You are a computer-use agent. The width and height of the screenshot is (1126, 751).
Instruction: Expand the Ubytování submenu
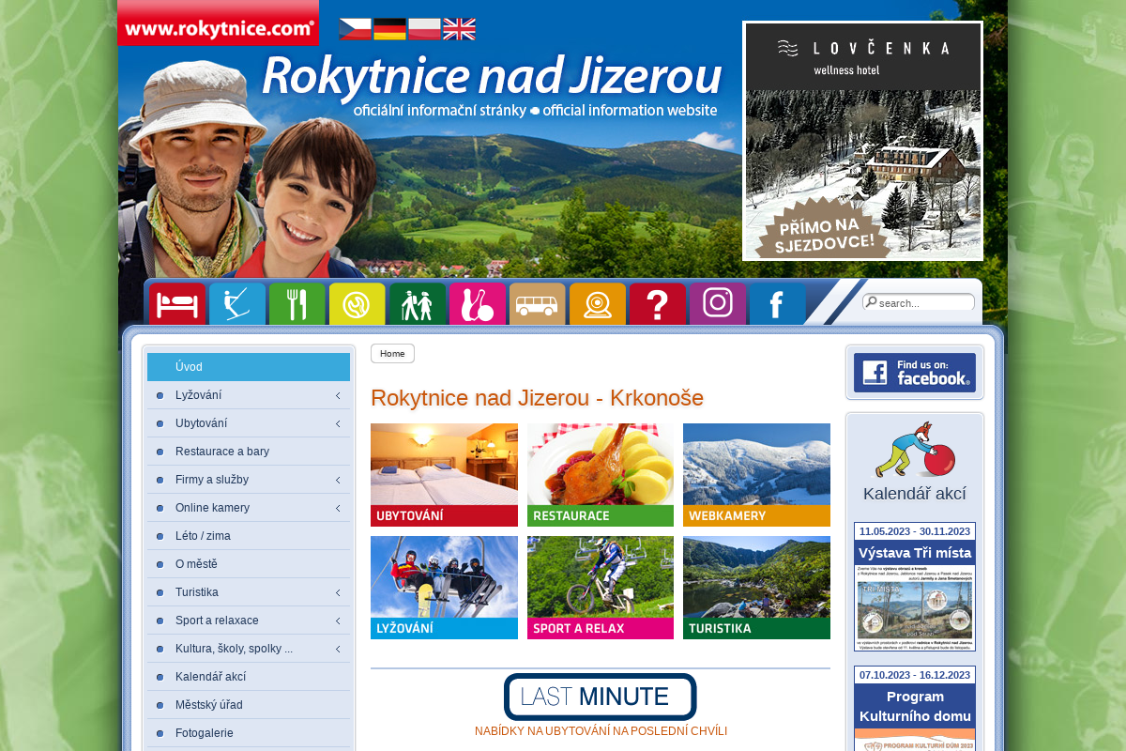click(337, 423)
